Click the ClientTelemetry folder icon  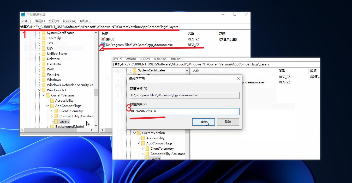pyautogui.click(x=56, y=111)
